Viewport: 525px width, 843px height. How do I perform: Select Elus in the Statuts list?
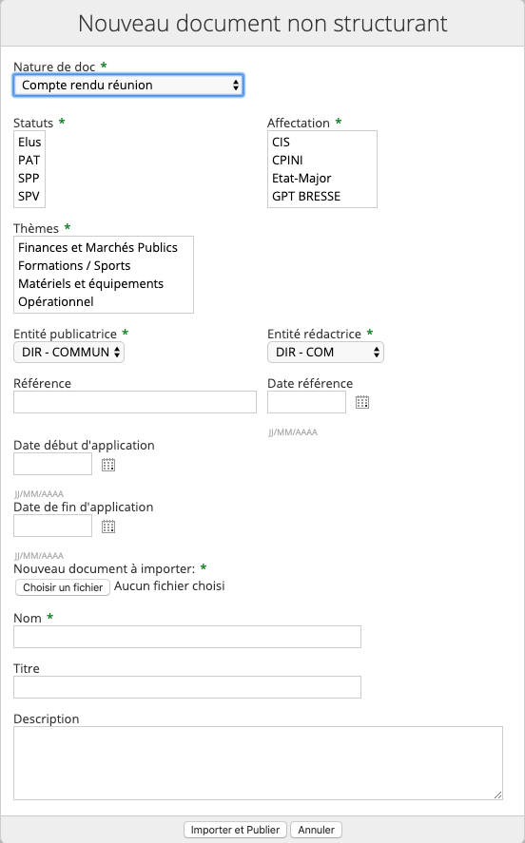coord(29,142)
